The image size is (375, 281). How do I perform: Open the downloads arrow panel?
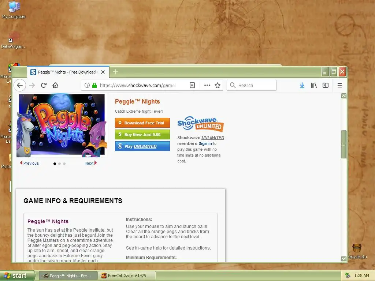(x=302, y=85)
